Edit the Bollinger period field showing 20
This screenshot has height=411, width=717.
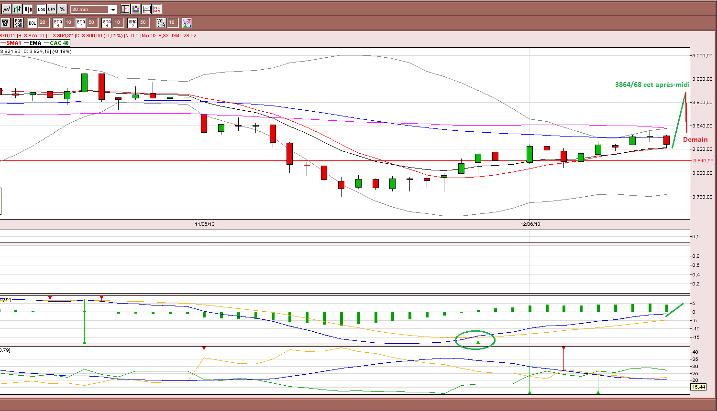(44, 22)
